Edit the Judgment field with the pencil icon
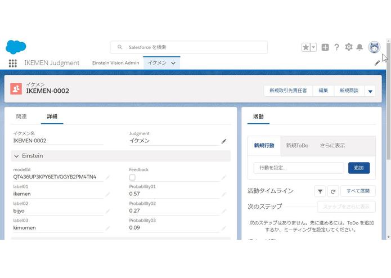Image resolution: width=391 pixels, height=278 pixels. coord(224,141)
